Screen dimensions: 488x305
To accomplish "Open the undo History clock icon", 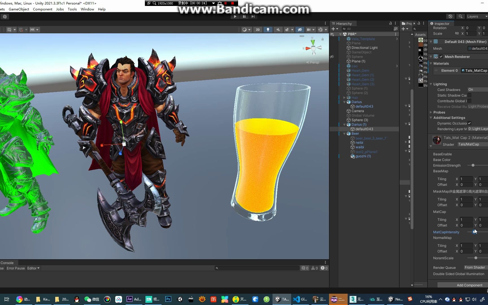I will [450, 16].
